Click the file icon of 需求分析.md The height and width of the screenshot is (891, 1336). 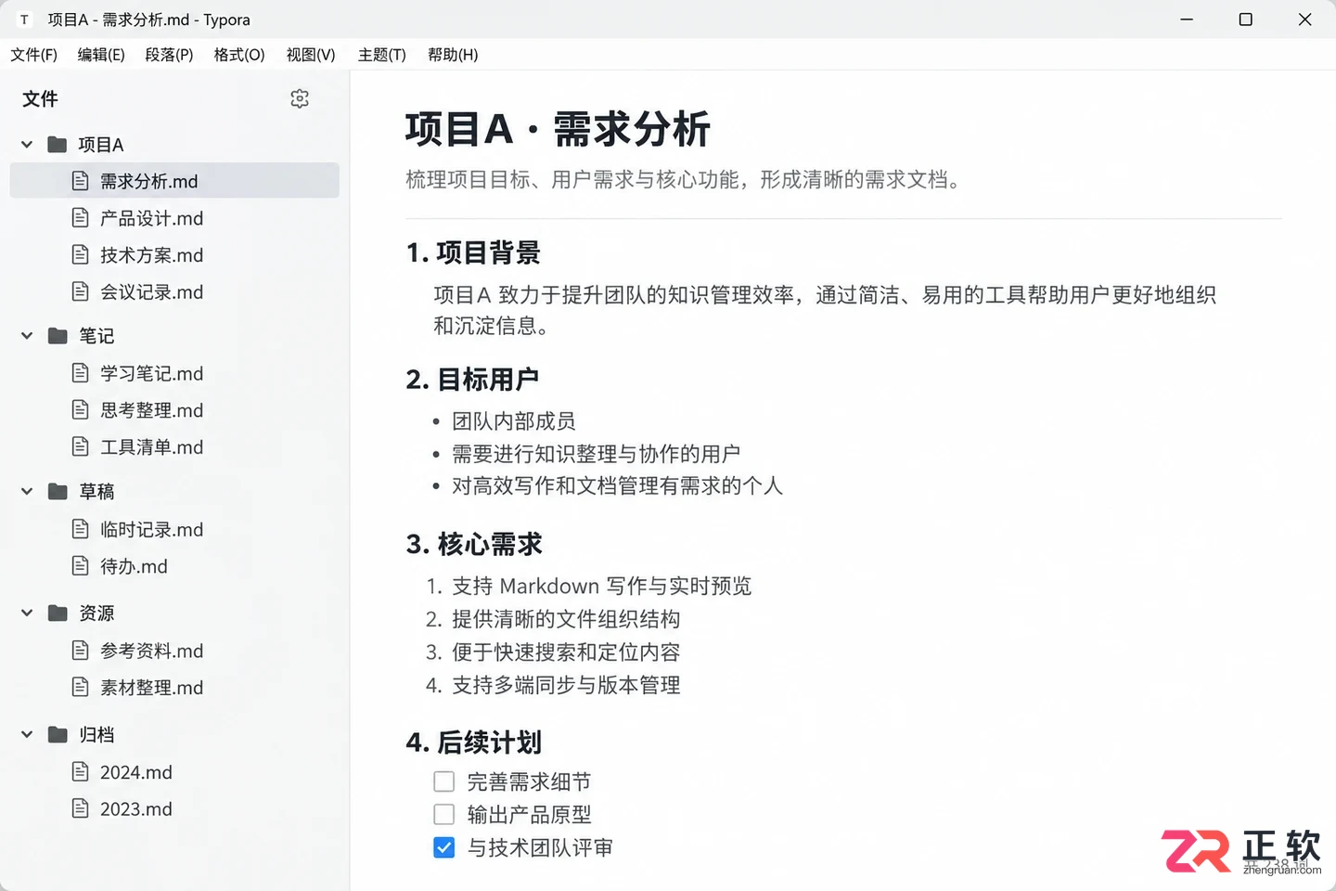point(81,181)
